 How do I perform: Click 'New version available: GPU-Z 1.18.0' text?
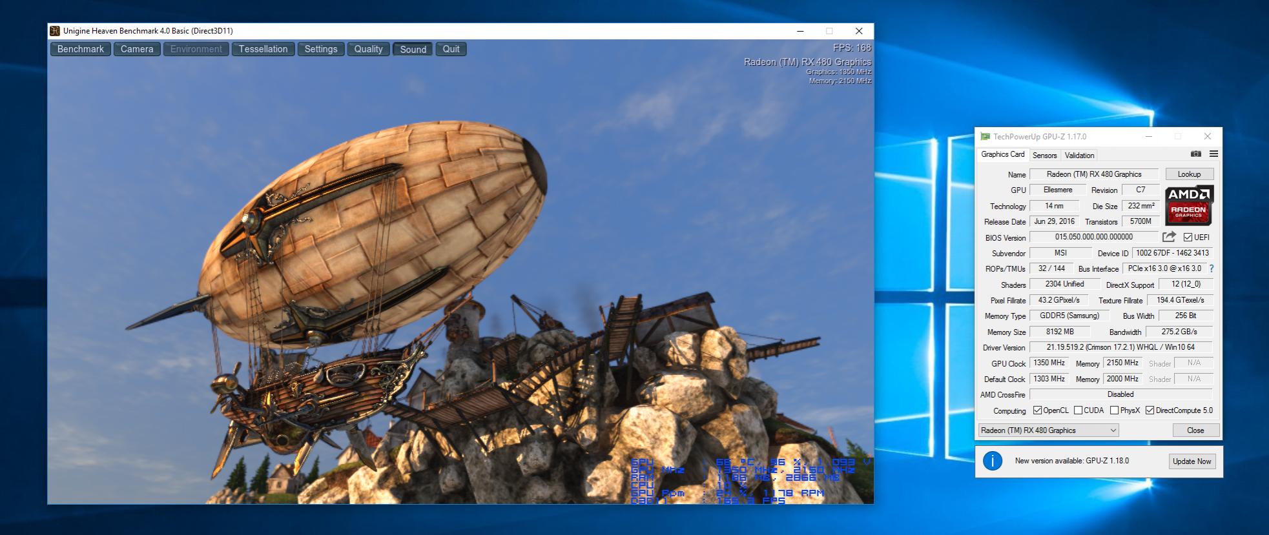click(x=1072, y=461)
